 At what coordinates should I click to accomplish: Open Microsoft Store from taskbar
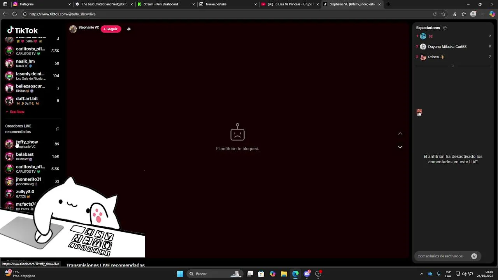pyautogui.click(x=261, y=274)
